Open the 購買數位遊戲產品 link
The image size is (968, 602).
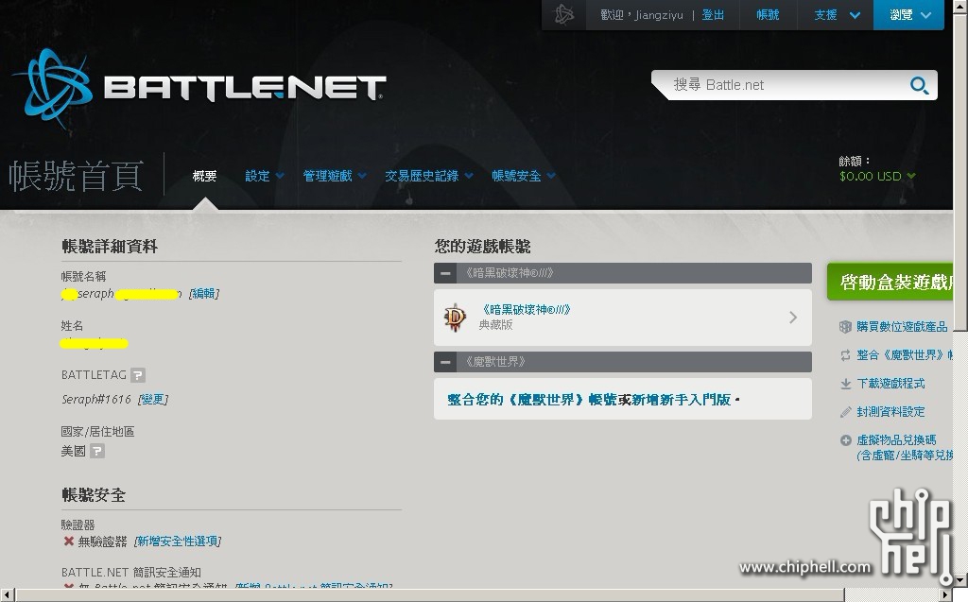point(902,327)
